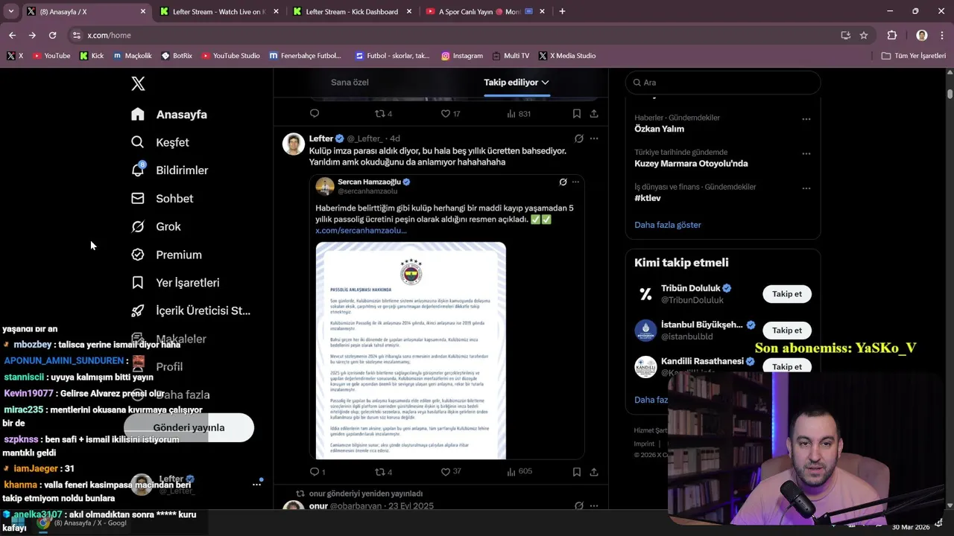Switch to A Spor Canlı Yayın tab
This screenshot has width=954, height=536.
(484, 11)
